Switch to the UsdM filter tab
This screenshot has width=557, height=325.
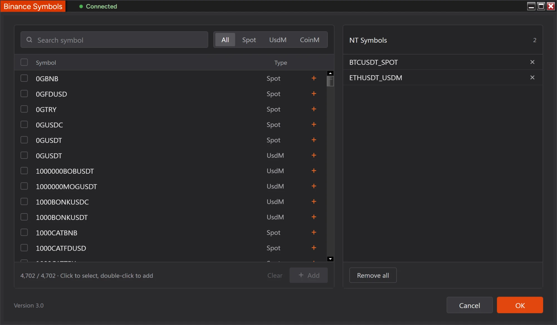[x=278, y=40]
